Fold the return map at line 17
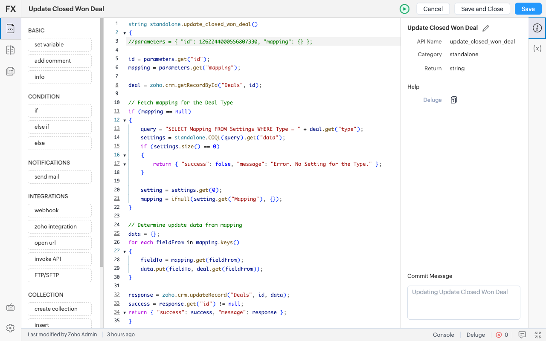Viewport: 546px width, 341px height. coord(125,164)
